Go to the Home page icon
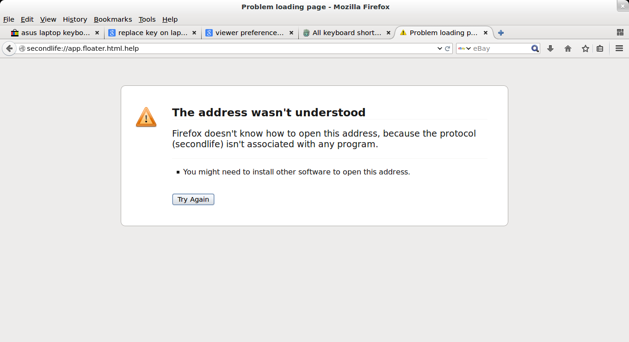629x342 pixels. click(x=568, y=48)
